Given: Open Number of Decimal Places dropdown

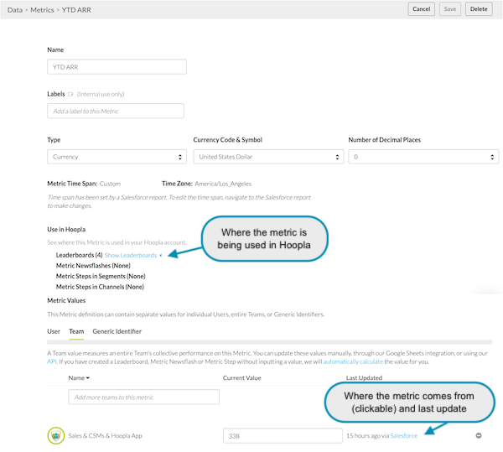Looking at the screenshot, I should pos(423,157).
